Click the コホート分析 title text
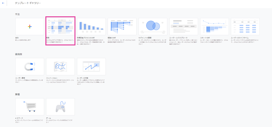 point(205,38)
